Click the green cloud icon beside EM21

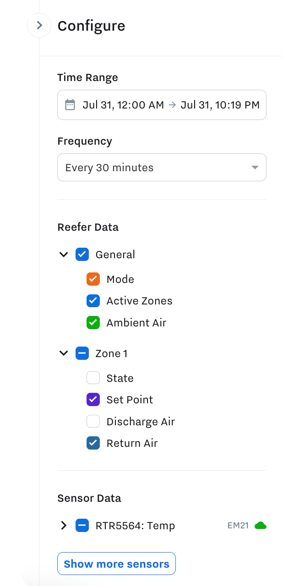point(260,526)
